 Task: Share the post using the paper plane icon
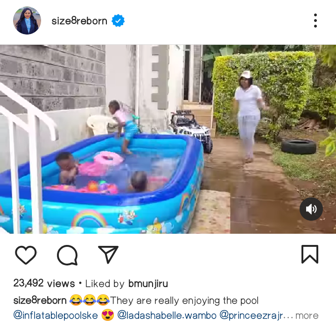coord(108,254)
